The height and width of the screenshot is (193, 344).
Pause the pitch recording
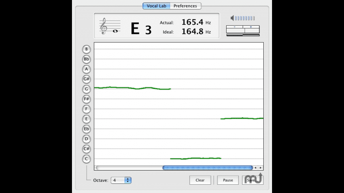click(x=228, y=180)
